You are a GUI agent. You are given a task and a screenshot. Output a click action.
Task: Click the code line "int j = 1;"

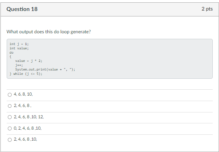pyautogui.click(x=19, y=44)
